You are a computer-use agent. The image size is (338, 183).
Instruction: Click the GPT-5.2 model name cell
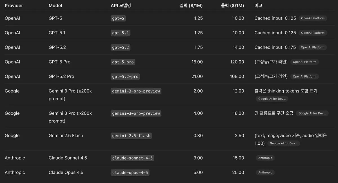[x=57, y=47]
